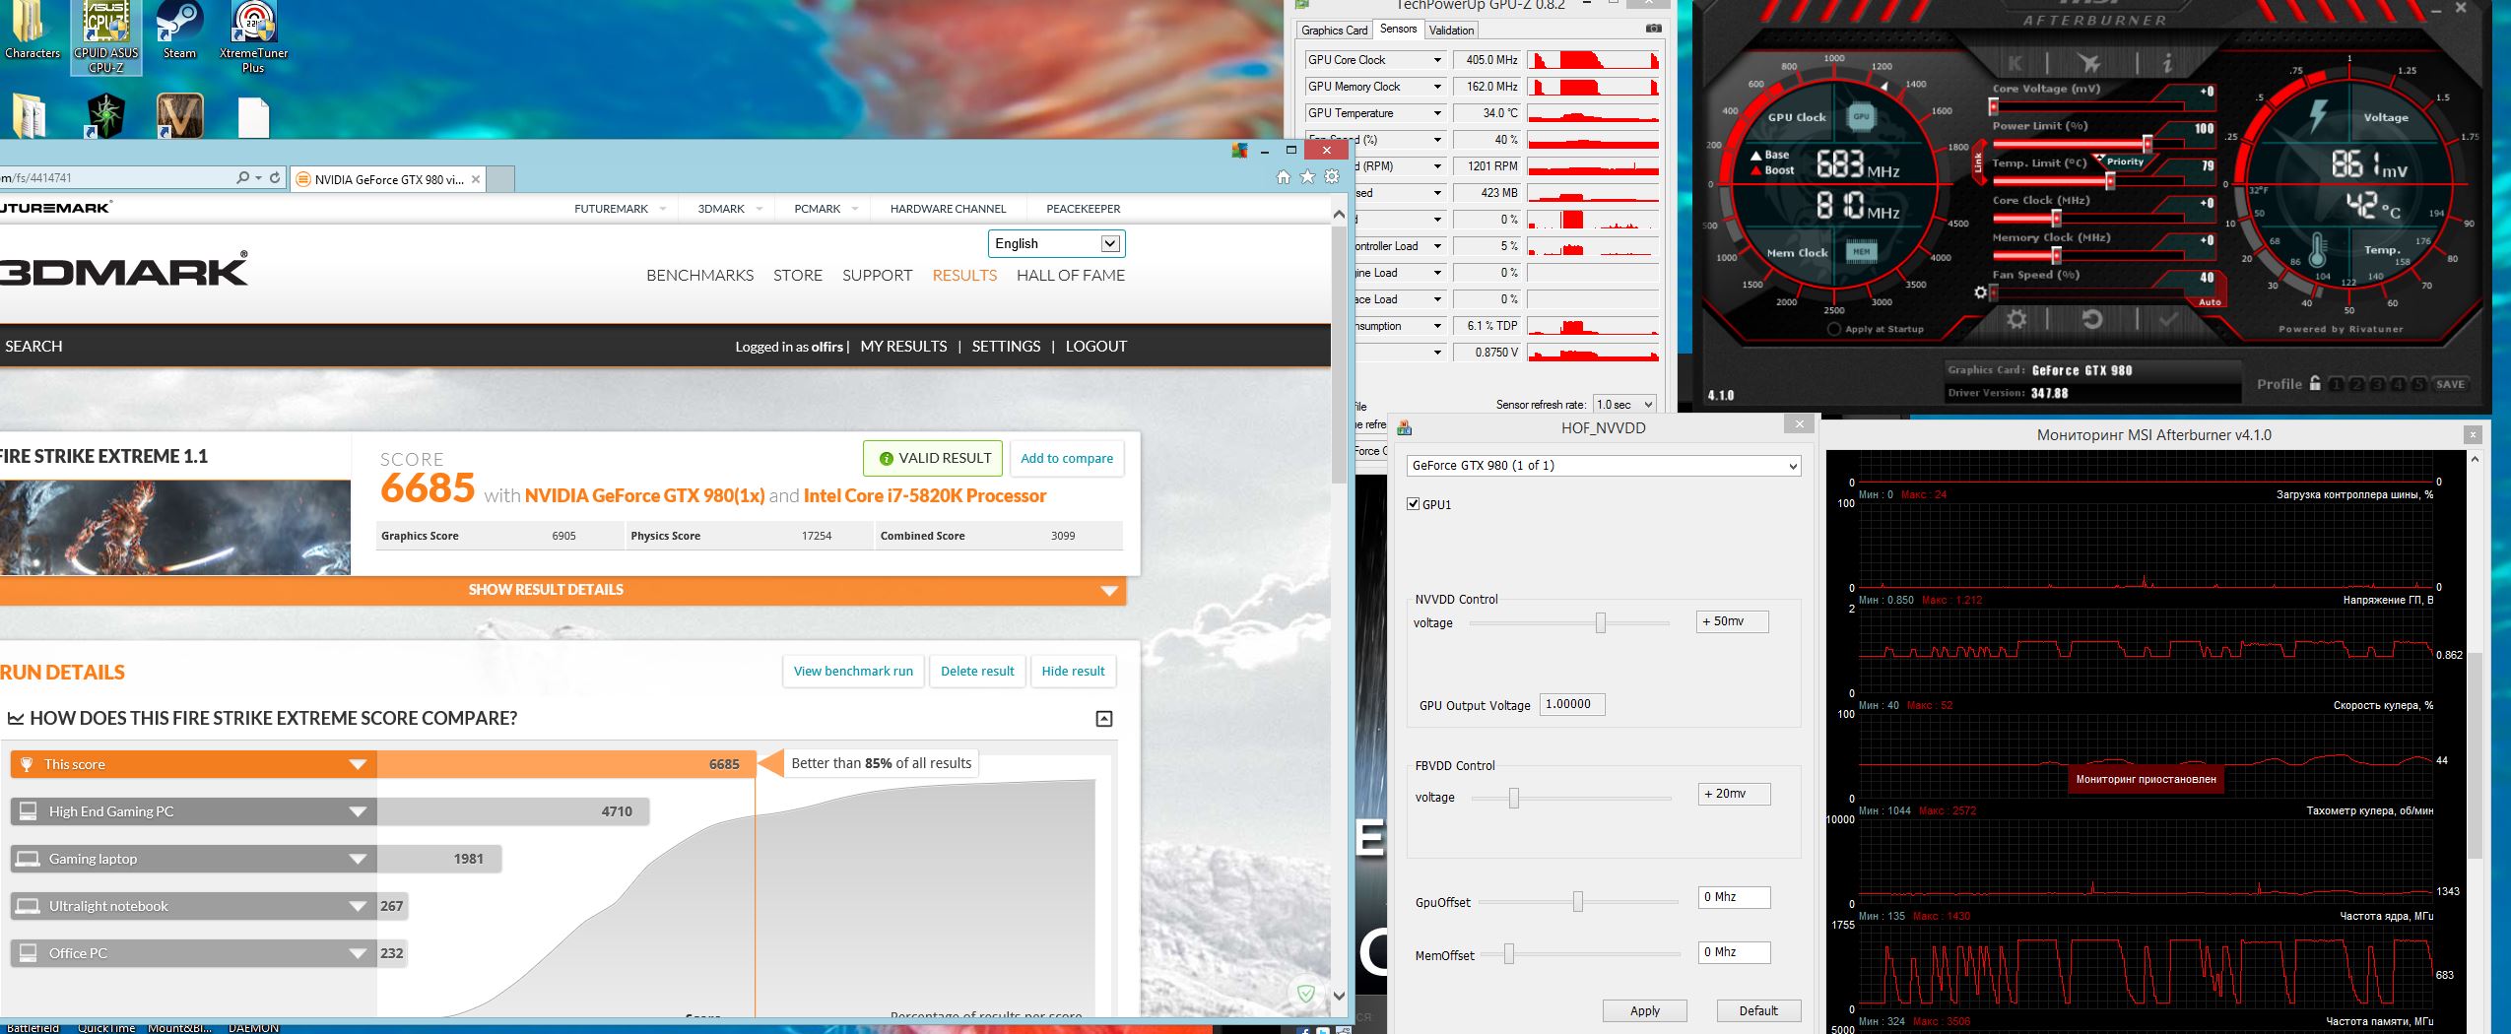Viewport: 2511px width, 1034px height.
Task: Click the Afterburner profile lock icon
Action: tap(2314, 383)
